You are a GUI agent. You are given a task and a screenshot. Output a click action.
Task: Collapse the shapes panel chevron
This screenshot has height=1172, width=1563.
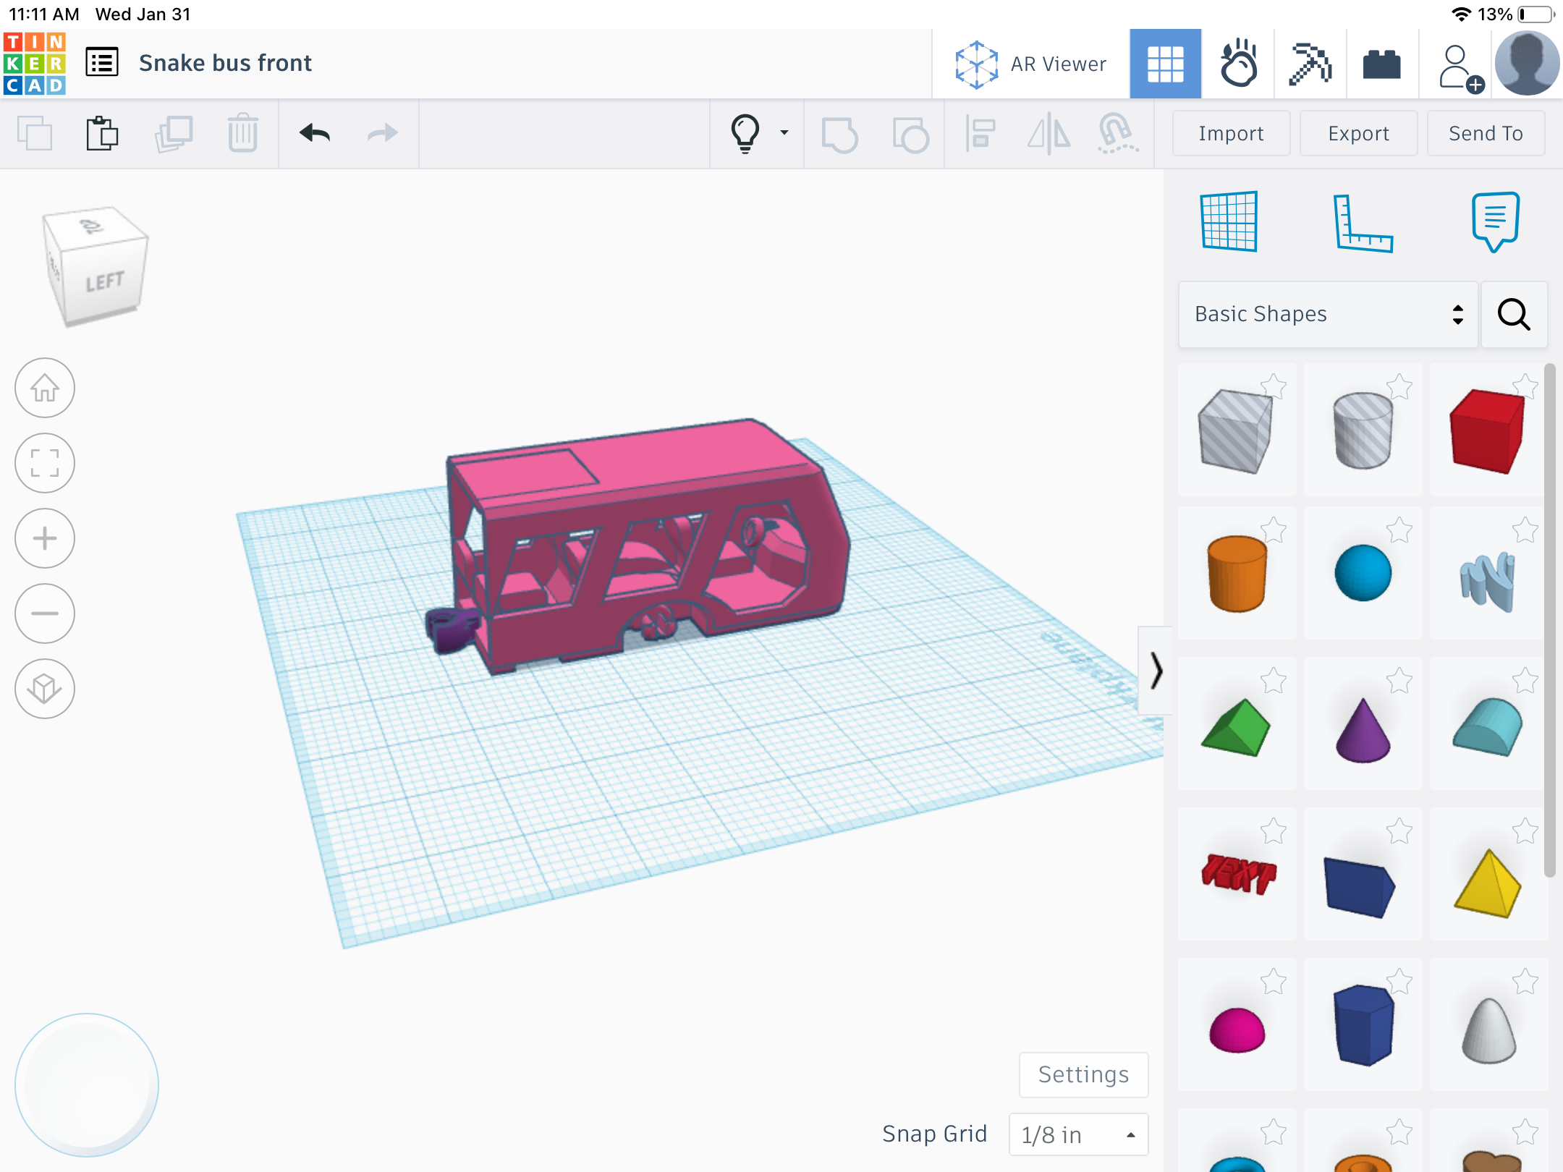click(x=1156, y=670)
